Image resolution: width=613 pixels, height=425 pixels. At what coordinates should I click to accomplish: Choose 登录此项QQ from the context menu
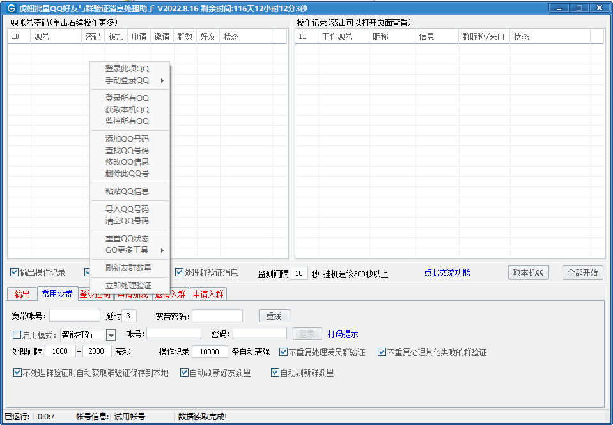[130, 69]
